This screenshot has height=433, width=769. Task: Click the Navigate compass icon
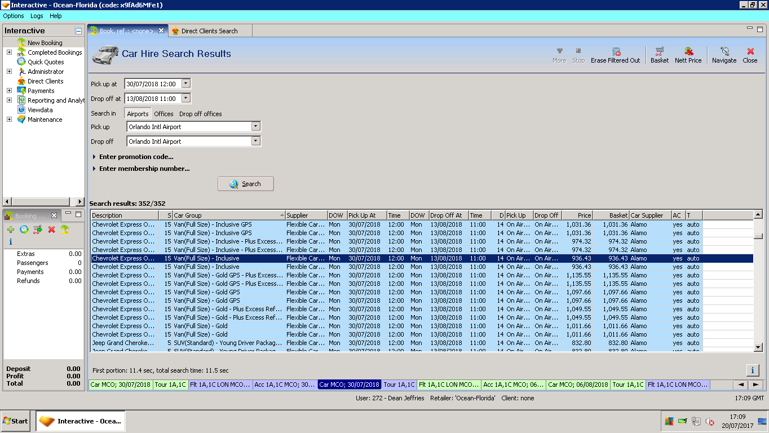coord(724,52)
